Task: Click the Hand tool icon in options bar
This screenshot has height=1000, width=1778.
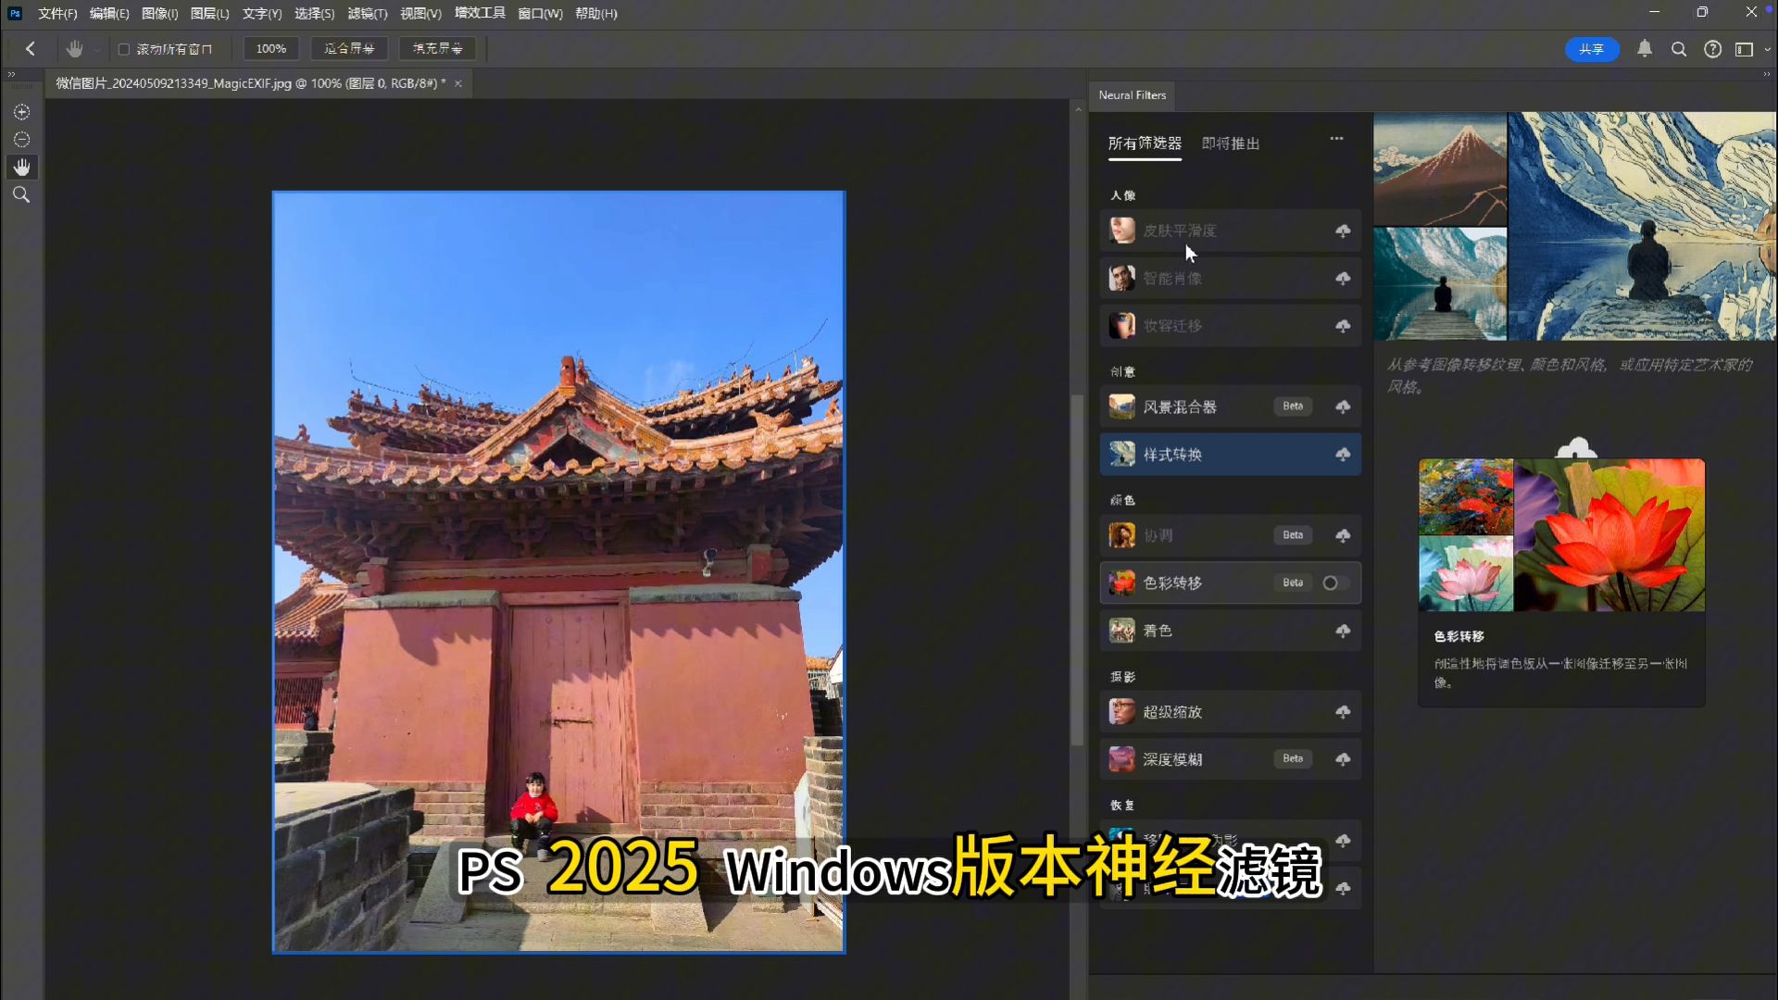Action: coord(74,49)
